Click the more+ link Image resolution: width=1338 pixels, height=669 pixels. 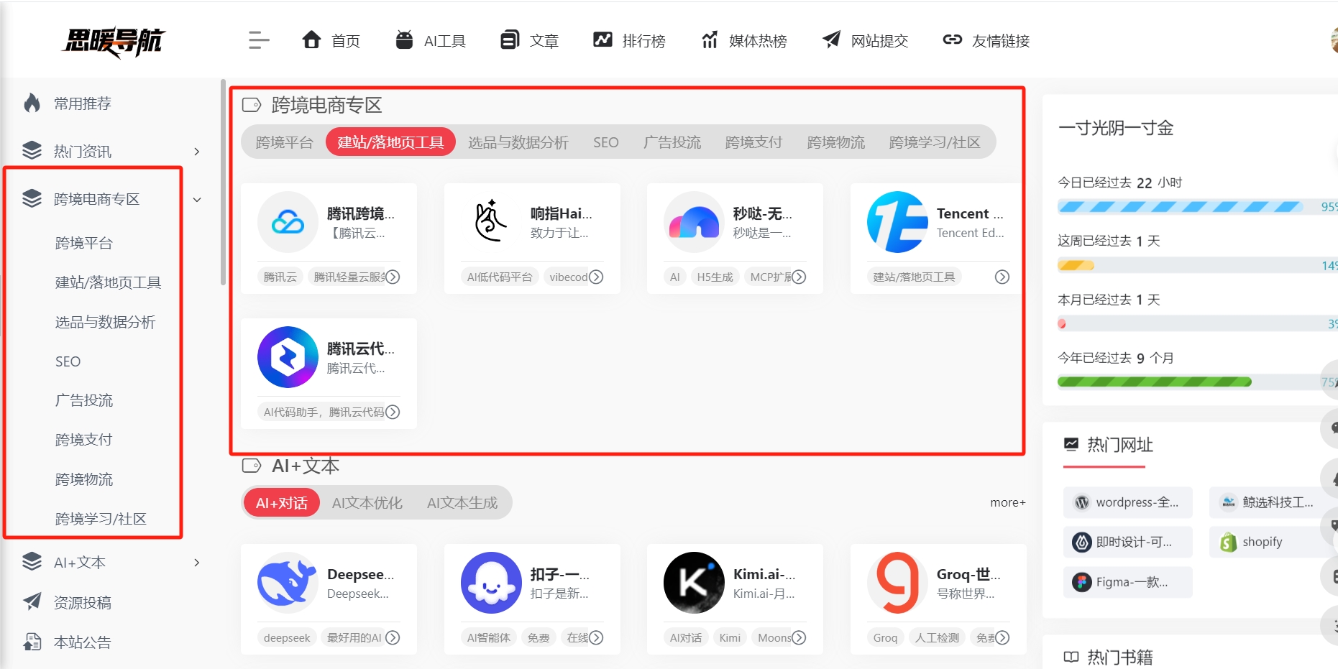click(x=1007, y=503)
